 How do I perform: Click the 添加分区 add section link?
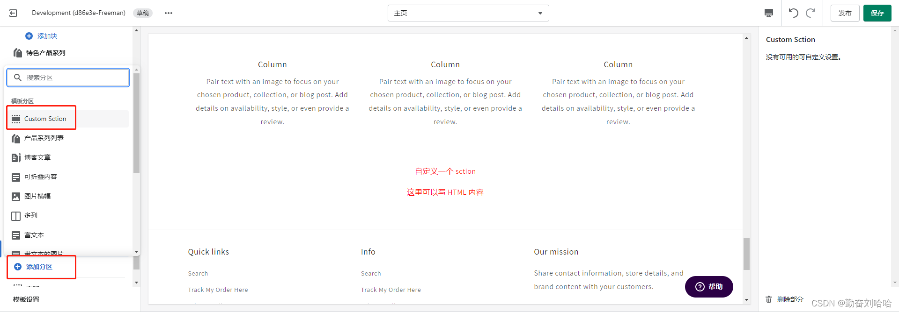[x=39, y=267]
